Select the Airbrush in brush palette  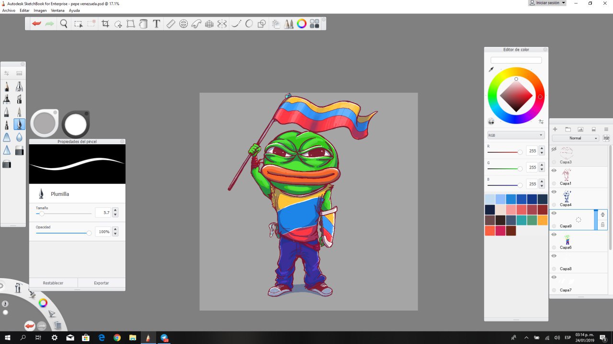pos(19,86)
